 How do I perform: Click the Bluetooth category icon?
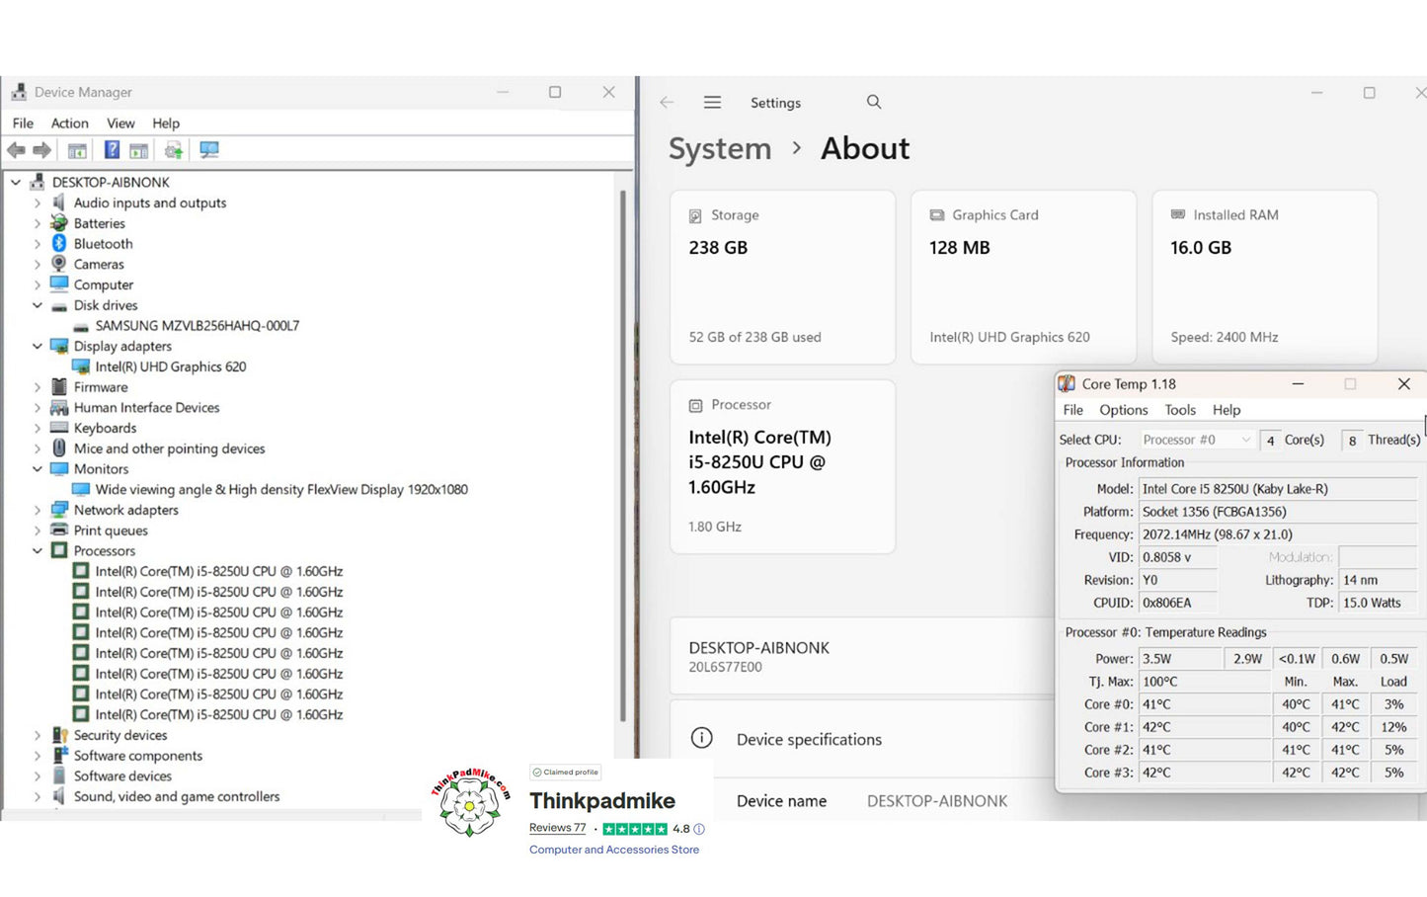pyautogui.click(x=59, y=244)
